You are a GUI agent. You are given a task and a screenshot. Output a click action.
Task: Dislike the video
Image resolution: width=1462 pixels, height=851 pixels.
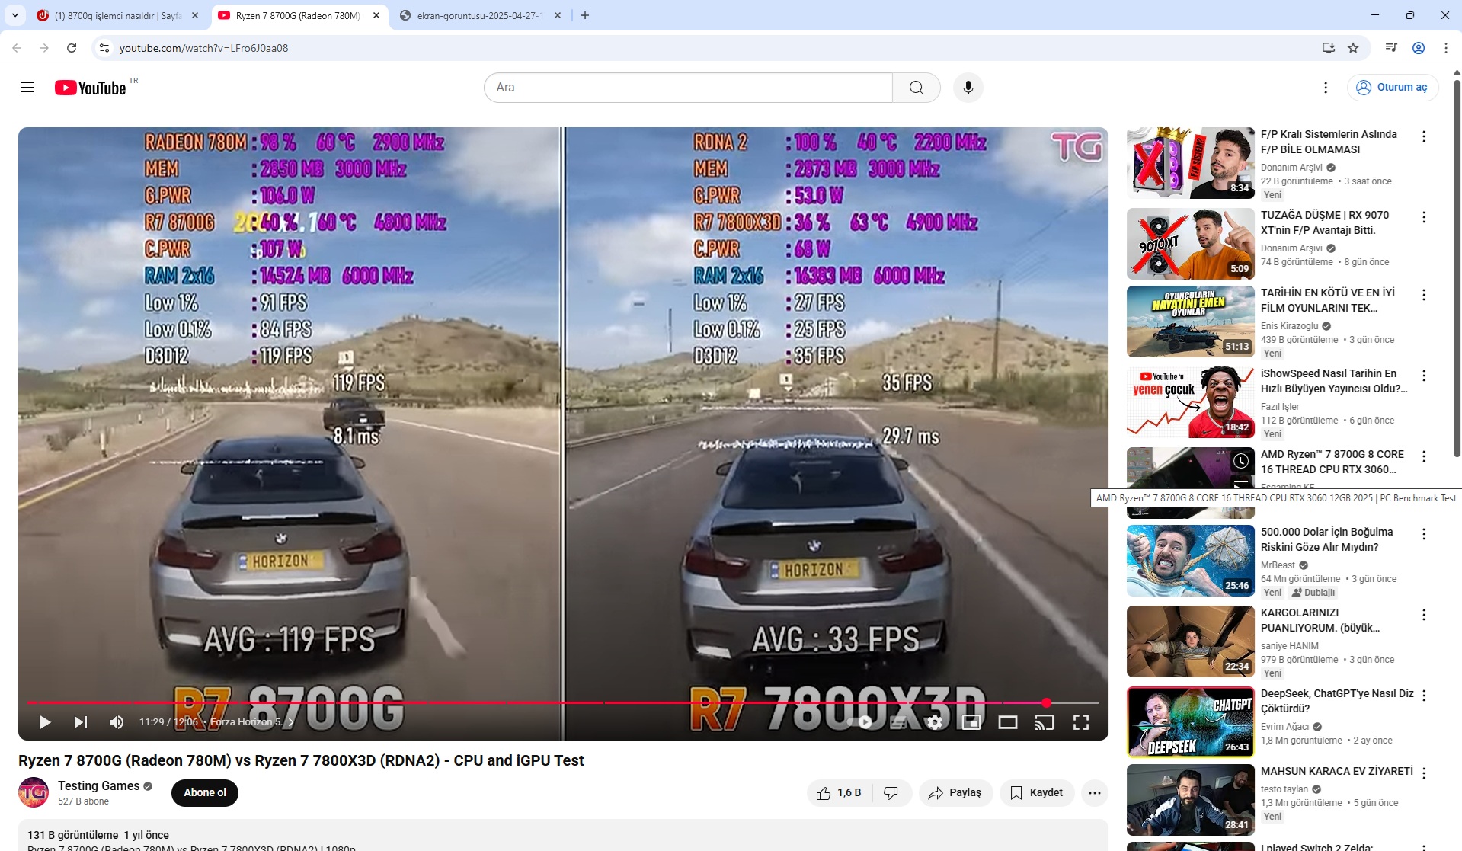(x=891, y=793)
